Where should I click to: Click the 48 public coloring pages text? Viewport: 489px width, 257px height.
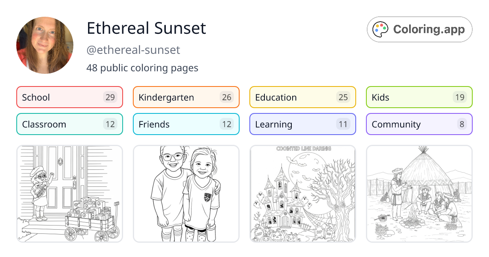pyautogui.click(x=142, y=68)
